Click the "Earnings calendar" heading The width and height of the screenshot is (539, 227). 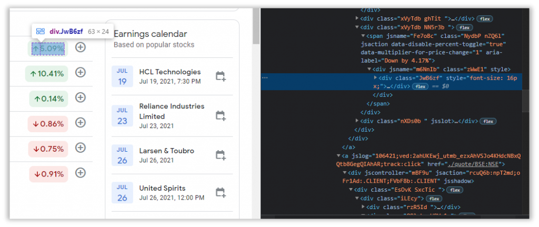pos(150,34)
